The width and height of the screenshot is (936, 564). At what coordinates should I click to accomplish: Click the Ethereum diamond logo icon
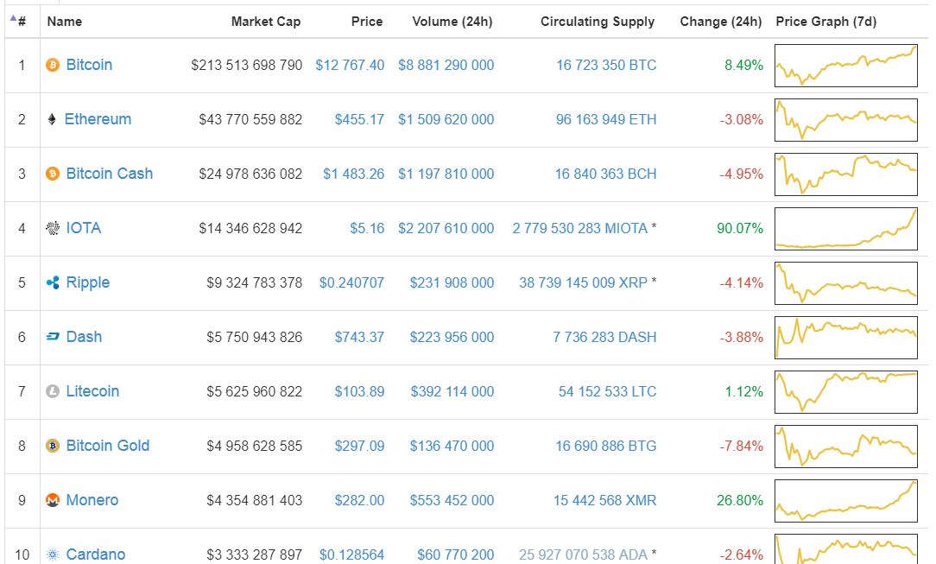click(x=53, y=119)
